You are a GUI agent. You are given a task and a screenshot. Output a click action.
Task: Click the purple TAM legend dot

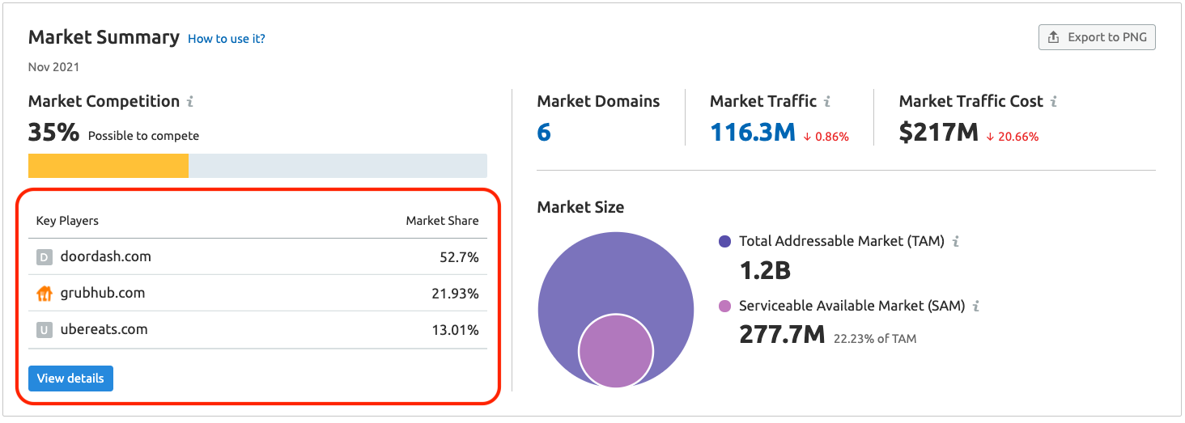(724, 241)
